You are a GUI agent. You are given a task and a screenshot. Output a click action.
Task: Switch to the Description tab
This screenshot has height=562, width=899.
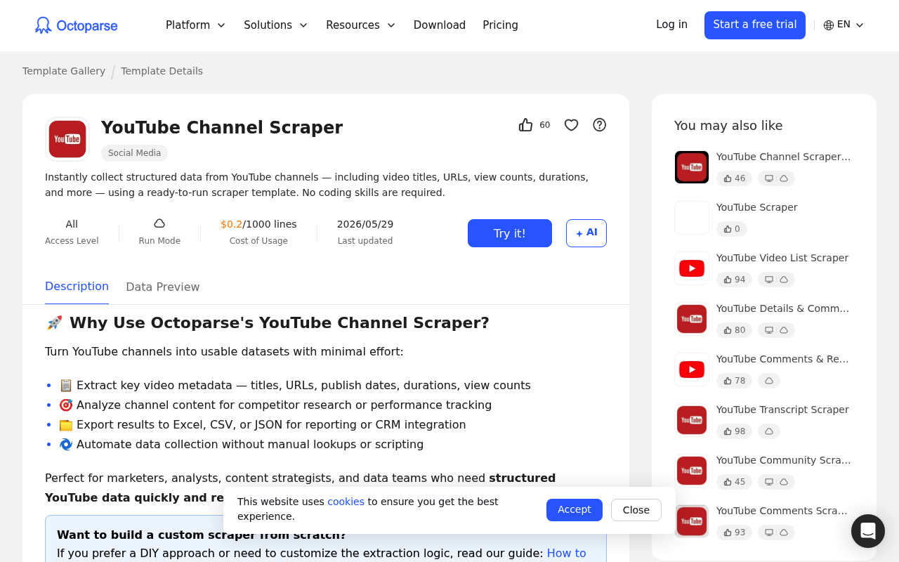(77, 287)
